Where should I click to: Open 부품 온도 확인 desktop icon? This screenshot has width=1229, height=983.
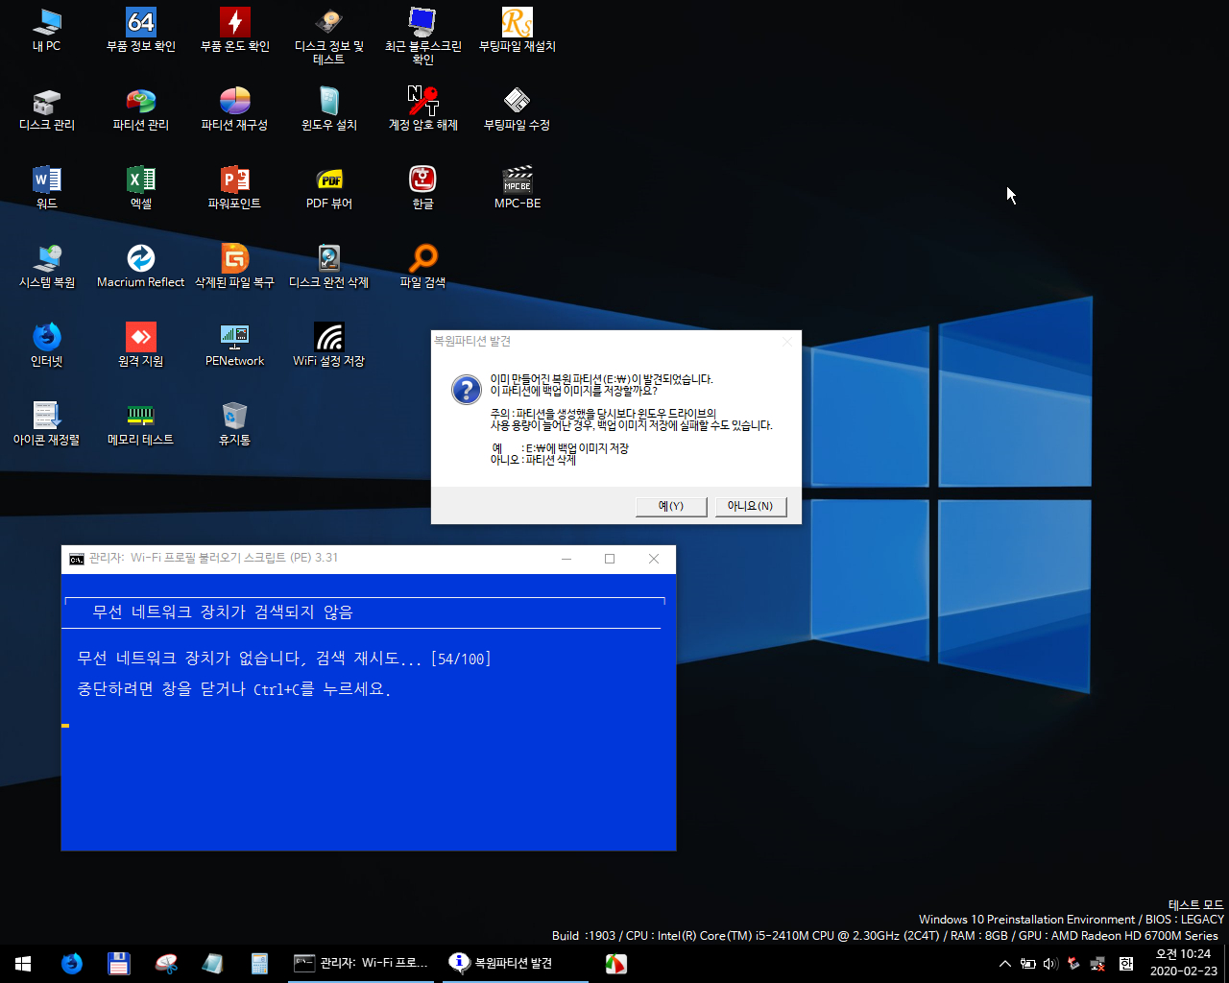pos(235,30)
